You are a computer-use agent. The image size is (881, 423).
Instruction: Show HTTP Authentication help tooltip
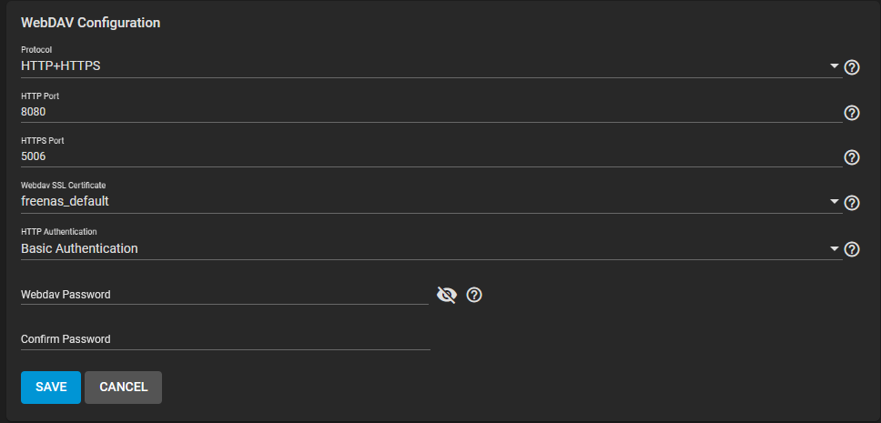click(852, 249)
